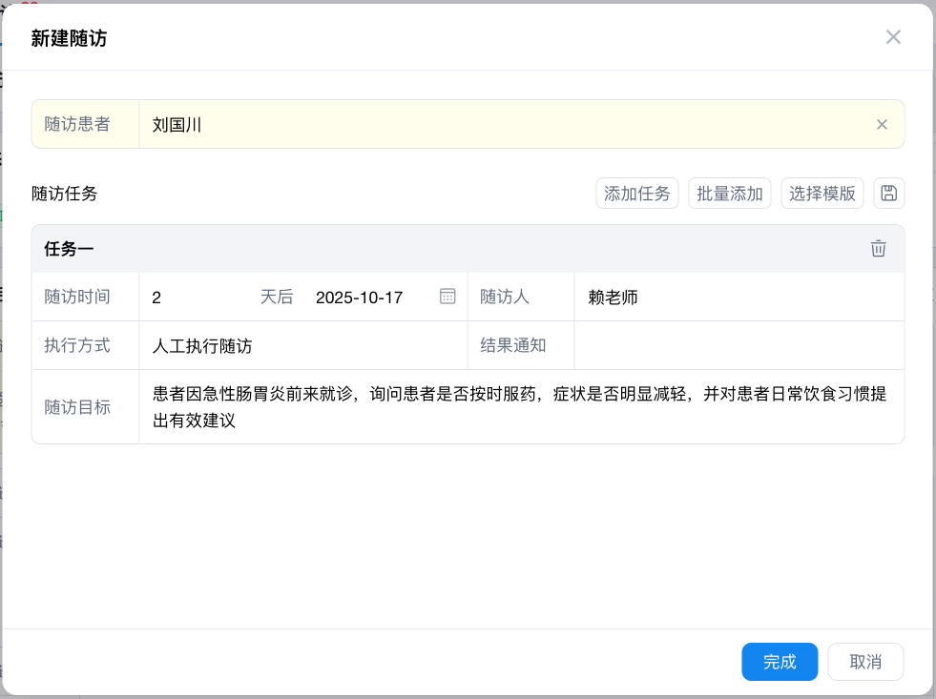Edit the days-after value showing 2
The height and width of the screenshot is (699, 936).
tap(191, 297)
